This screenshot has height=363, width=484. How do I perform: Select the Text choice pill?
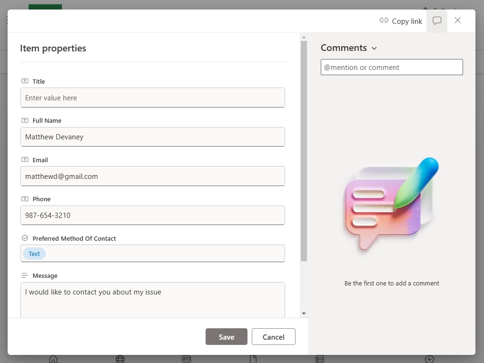click(x=34, y=254)
